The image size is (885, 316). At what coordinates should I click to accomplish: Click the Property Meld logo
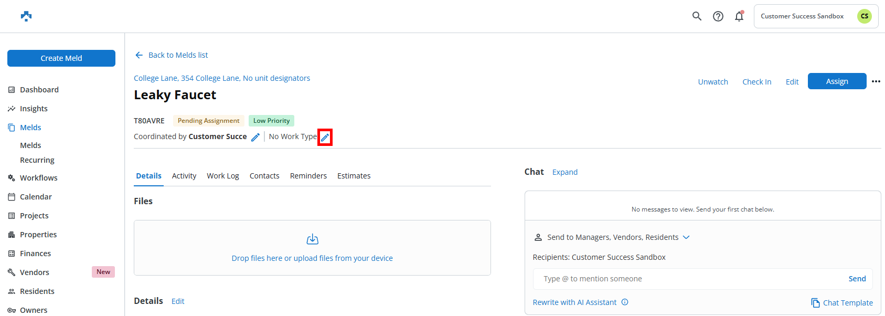coord(26,16)
